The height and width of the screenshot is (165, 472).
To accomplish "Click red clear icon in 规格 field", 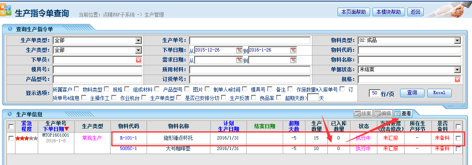I will tap(457, 79).
